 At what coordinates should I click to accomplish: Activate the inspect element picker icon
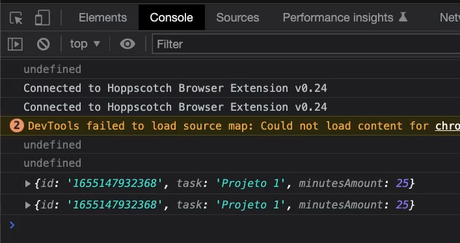(16, 18)
